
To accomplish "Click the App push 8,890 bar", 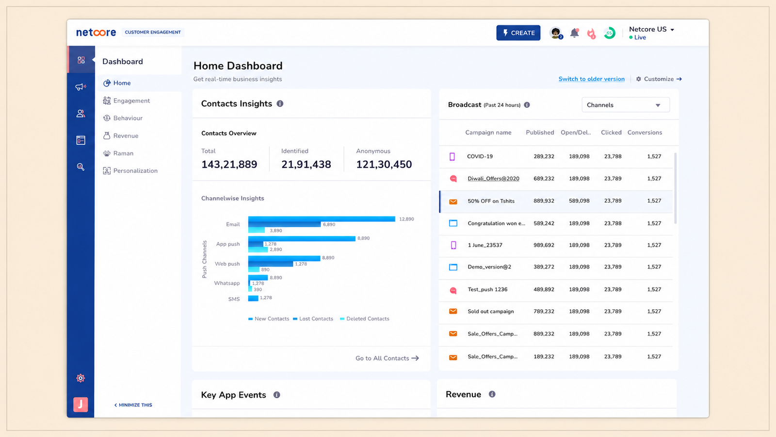I will tap(302, 238).
